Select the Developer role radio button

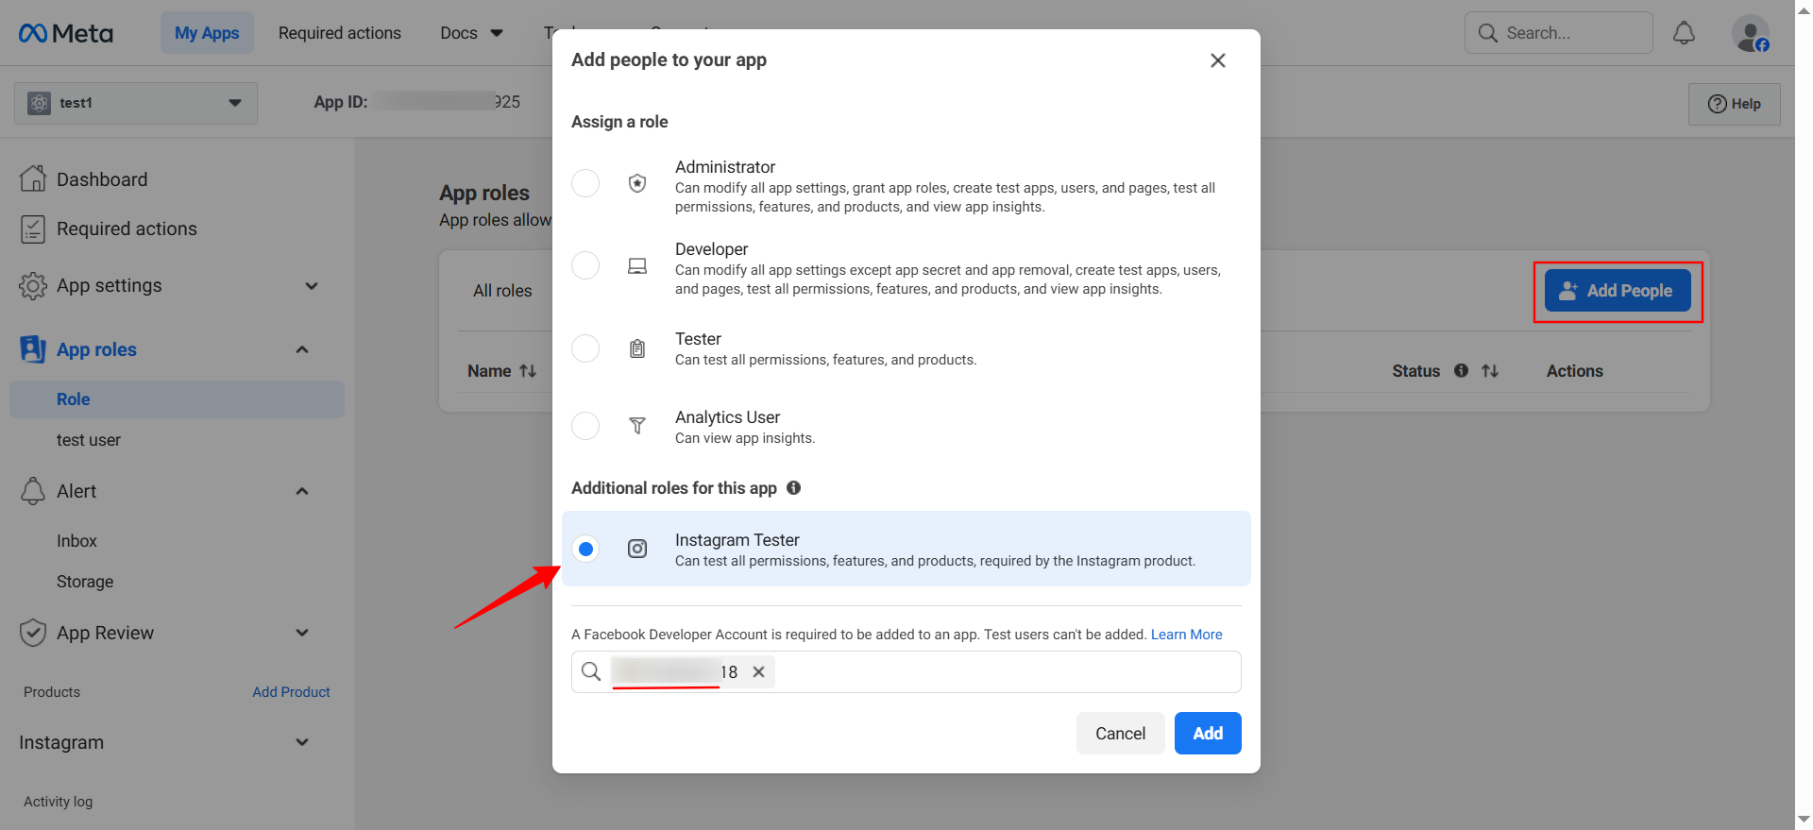585,265
